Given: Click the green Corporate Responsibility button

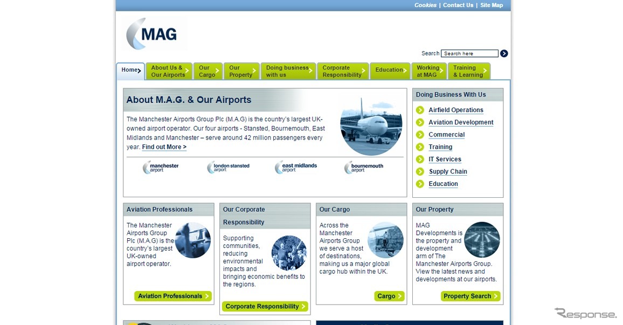Looking at the screenshot, I should click(265, 306).
